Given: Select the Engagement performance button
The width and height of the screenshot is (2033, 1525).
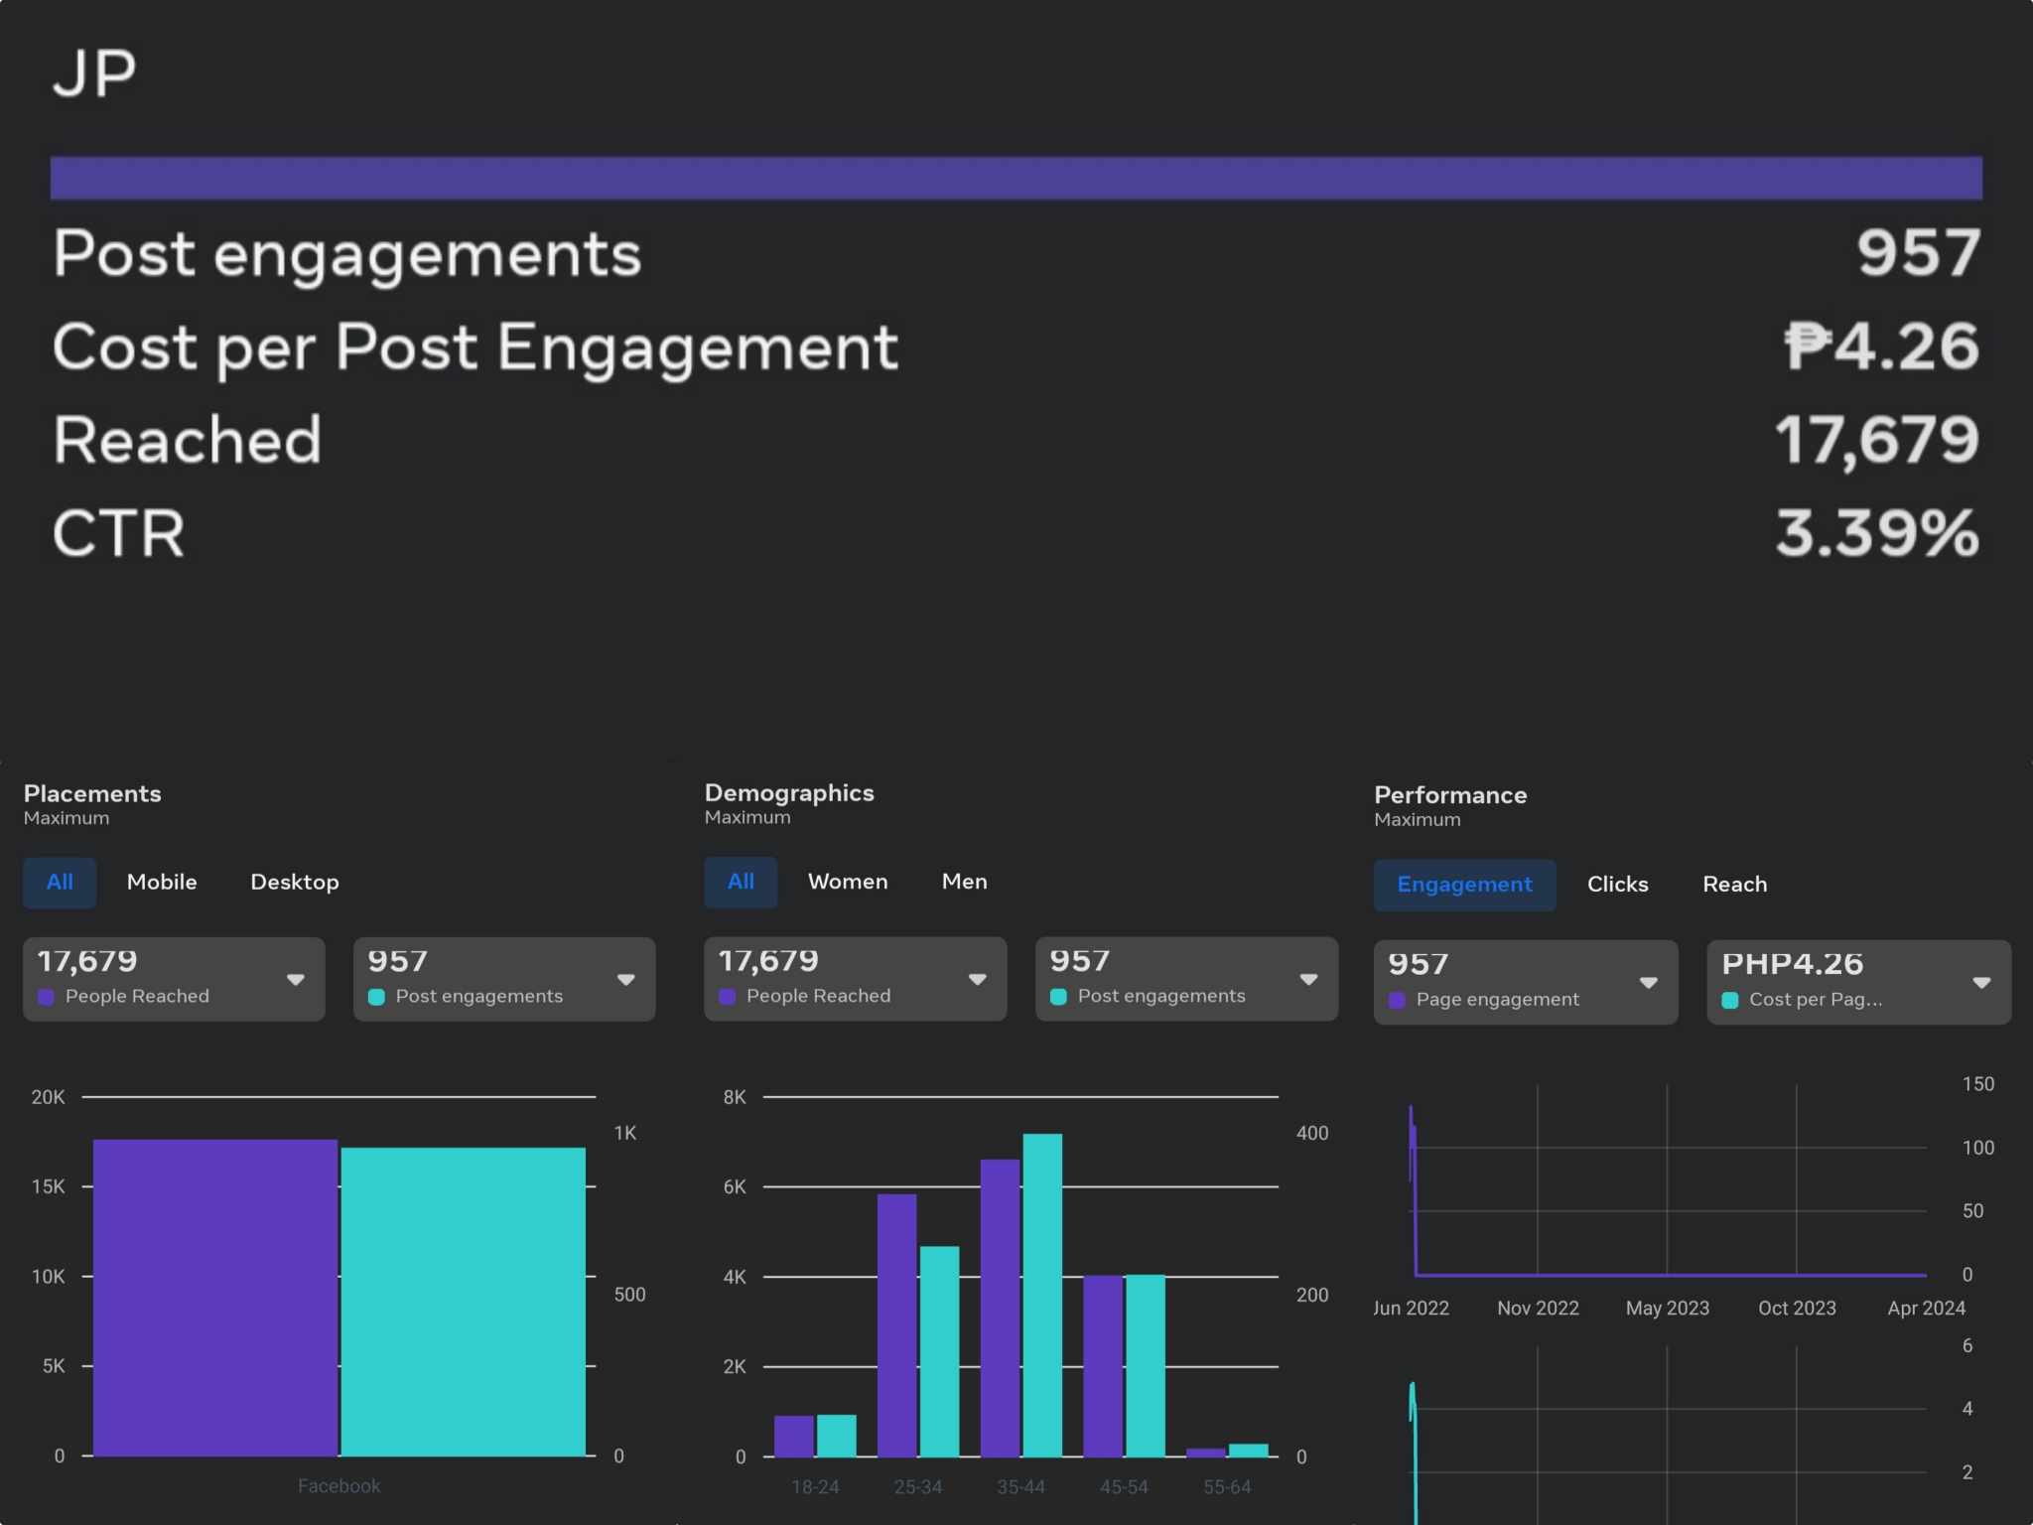Looking at the screenshot, I should coord(1464,884).
